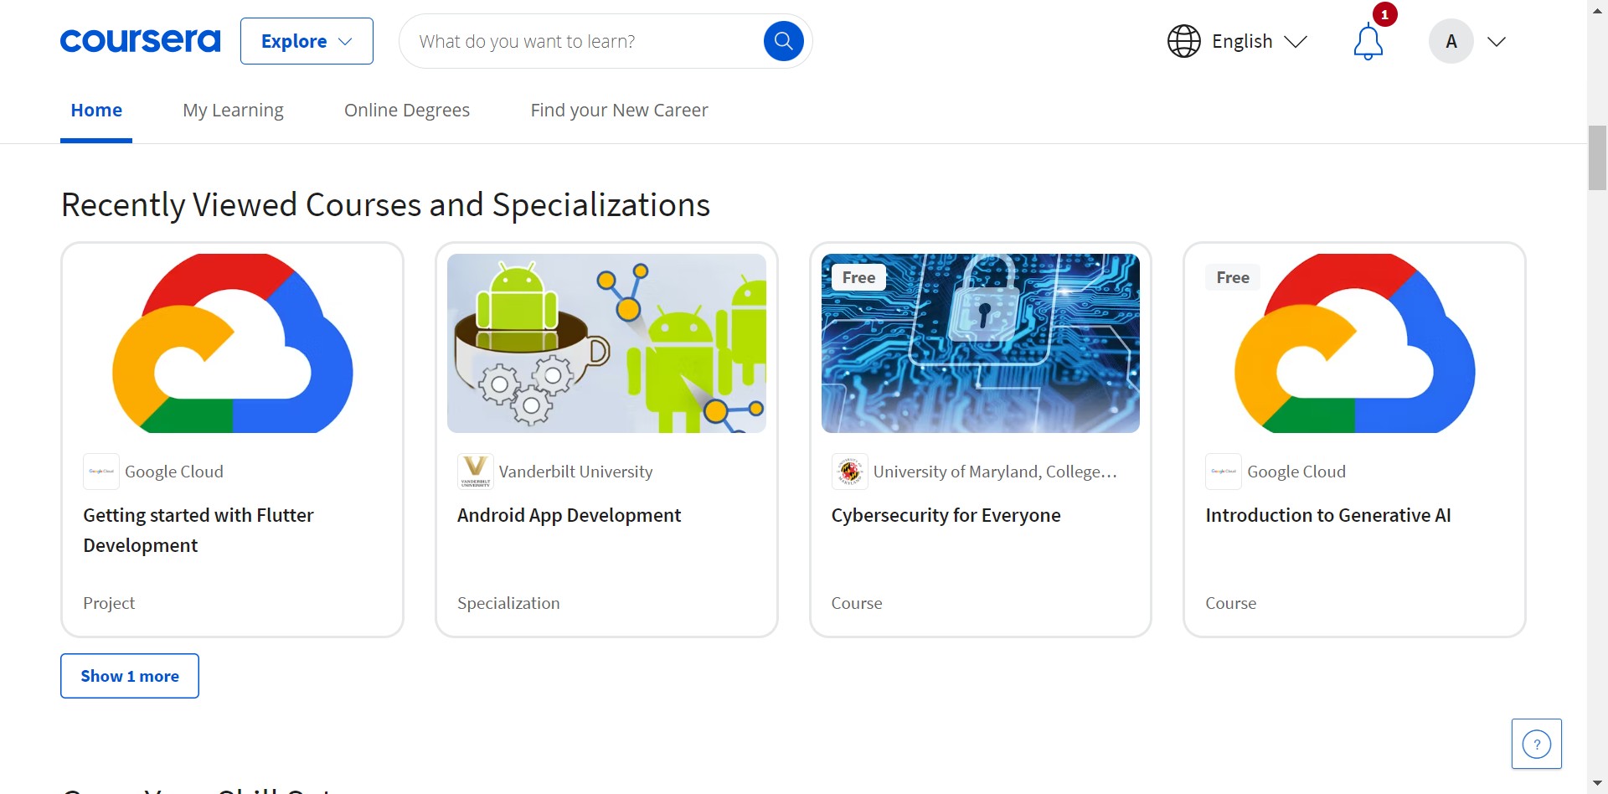Open the Introduction to Generative AI link
Image resolution: width=1608 pixels, height=794 pixels.
click(x=1327, y=515)
